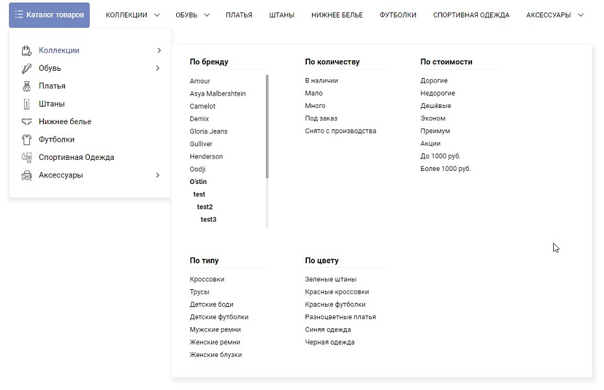Click the shoe icon beside Обувь
The image size is (604, 390).
pyautogui.click(x=27, y=68)
